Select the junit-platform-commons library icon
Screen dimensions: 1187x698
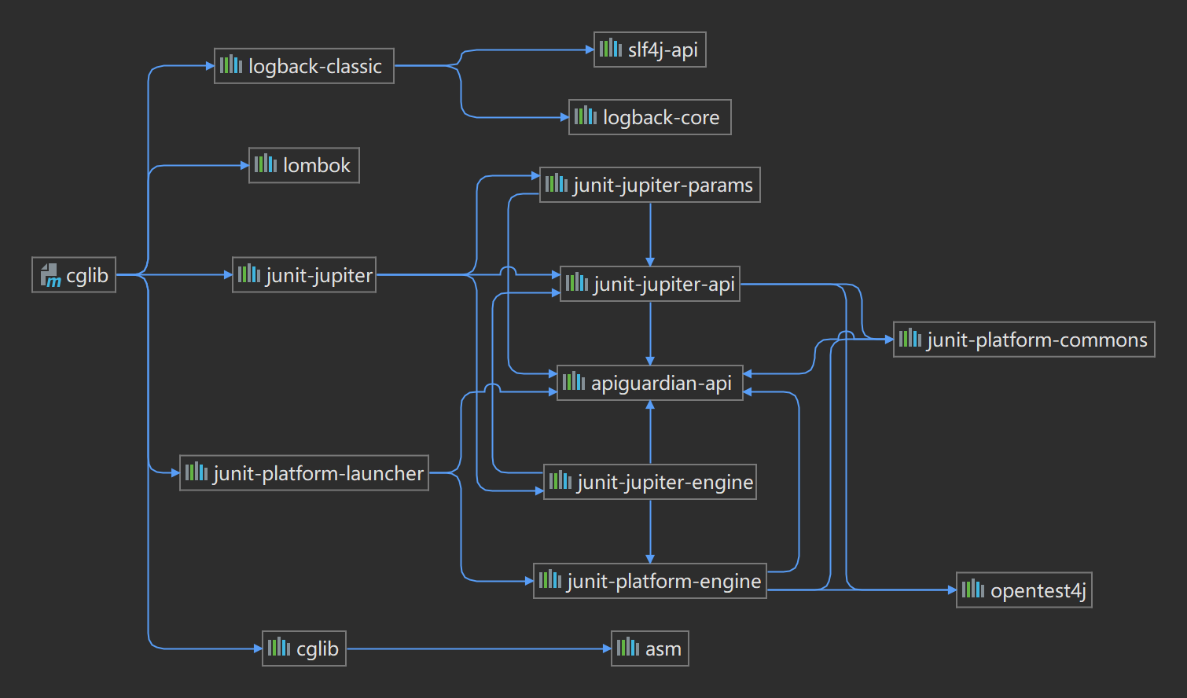tap(910, 339)
